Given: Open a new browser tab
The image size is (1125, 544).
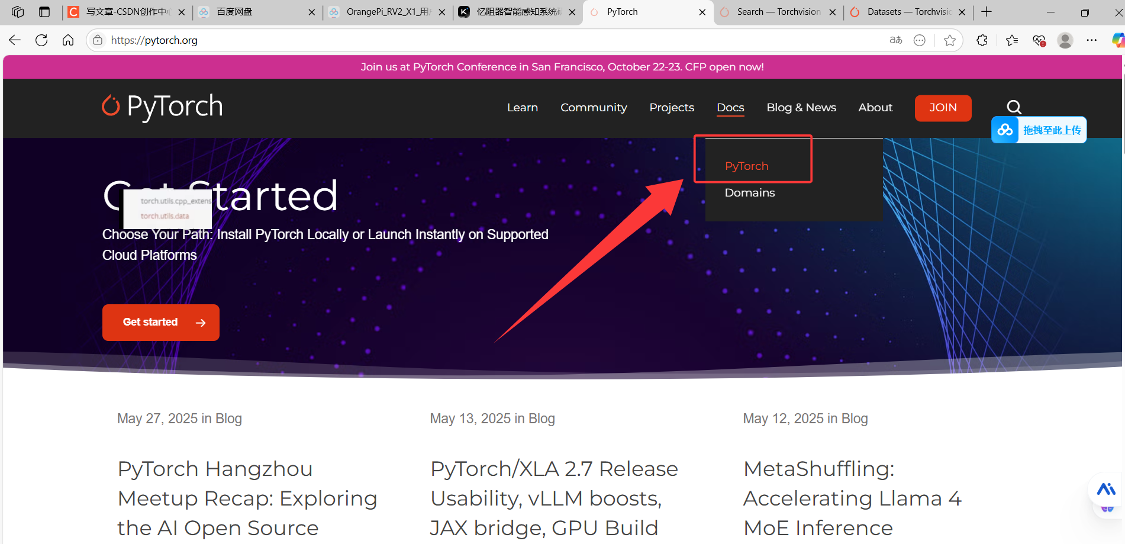Looking at the screenshot, I should (987, 12).
